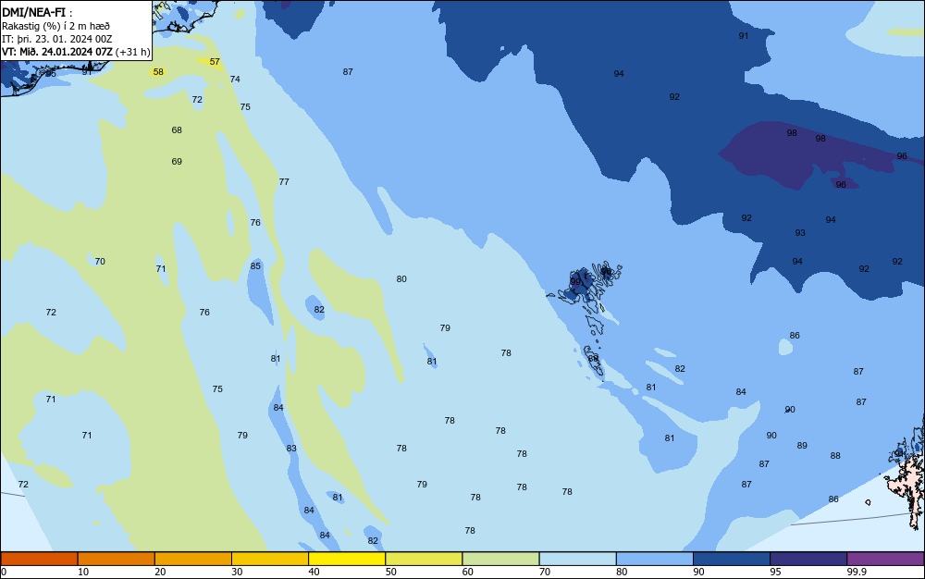The width and height of the screenshot is (925, 579).
Task: Click the legend tick label 50
Action: pos(391,572)
